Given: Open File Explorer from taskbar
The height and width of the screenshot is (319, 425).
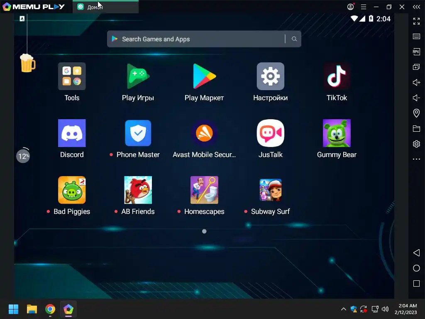Looking at the screenshot, I should (x=32, y=309).
